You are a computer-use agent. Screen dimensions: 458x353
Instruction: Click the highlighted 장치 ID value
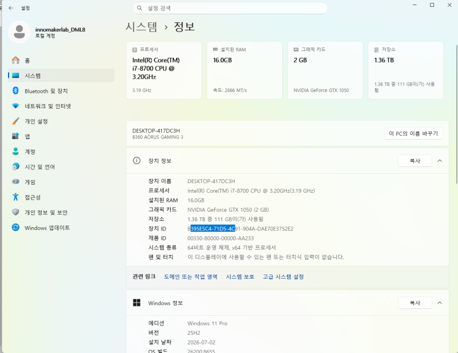point(240,229)
